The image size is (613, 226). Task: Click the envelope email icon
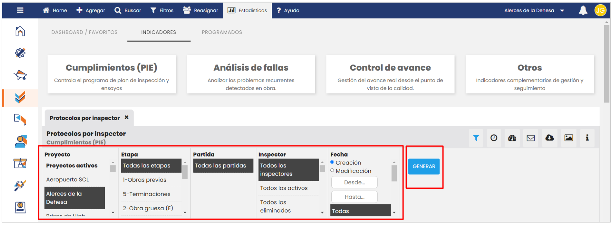pyautogui.click(x=530, y=138)
